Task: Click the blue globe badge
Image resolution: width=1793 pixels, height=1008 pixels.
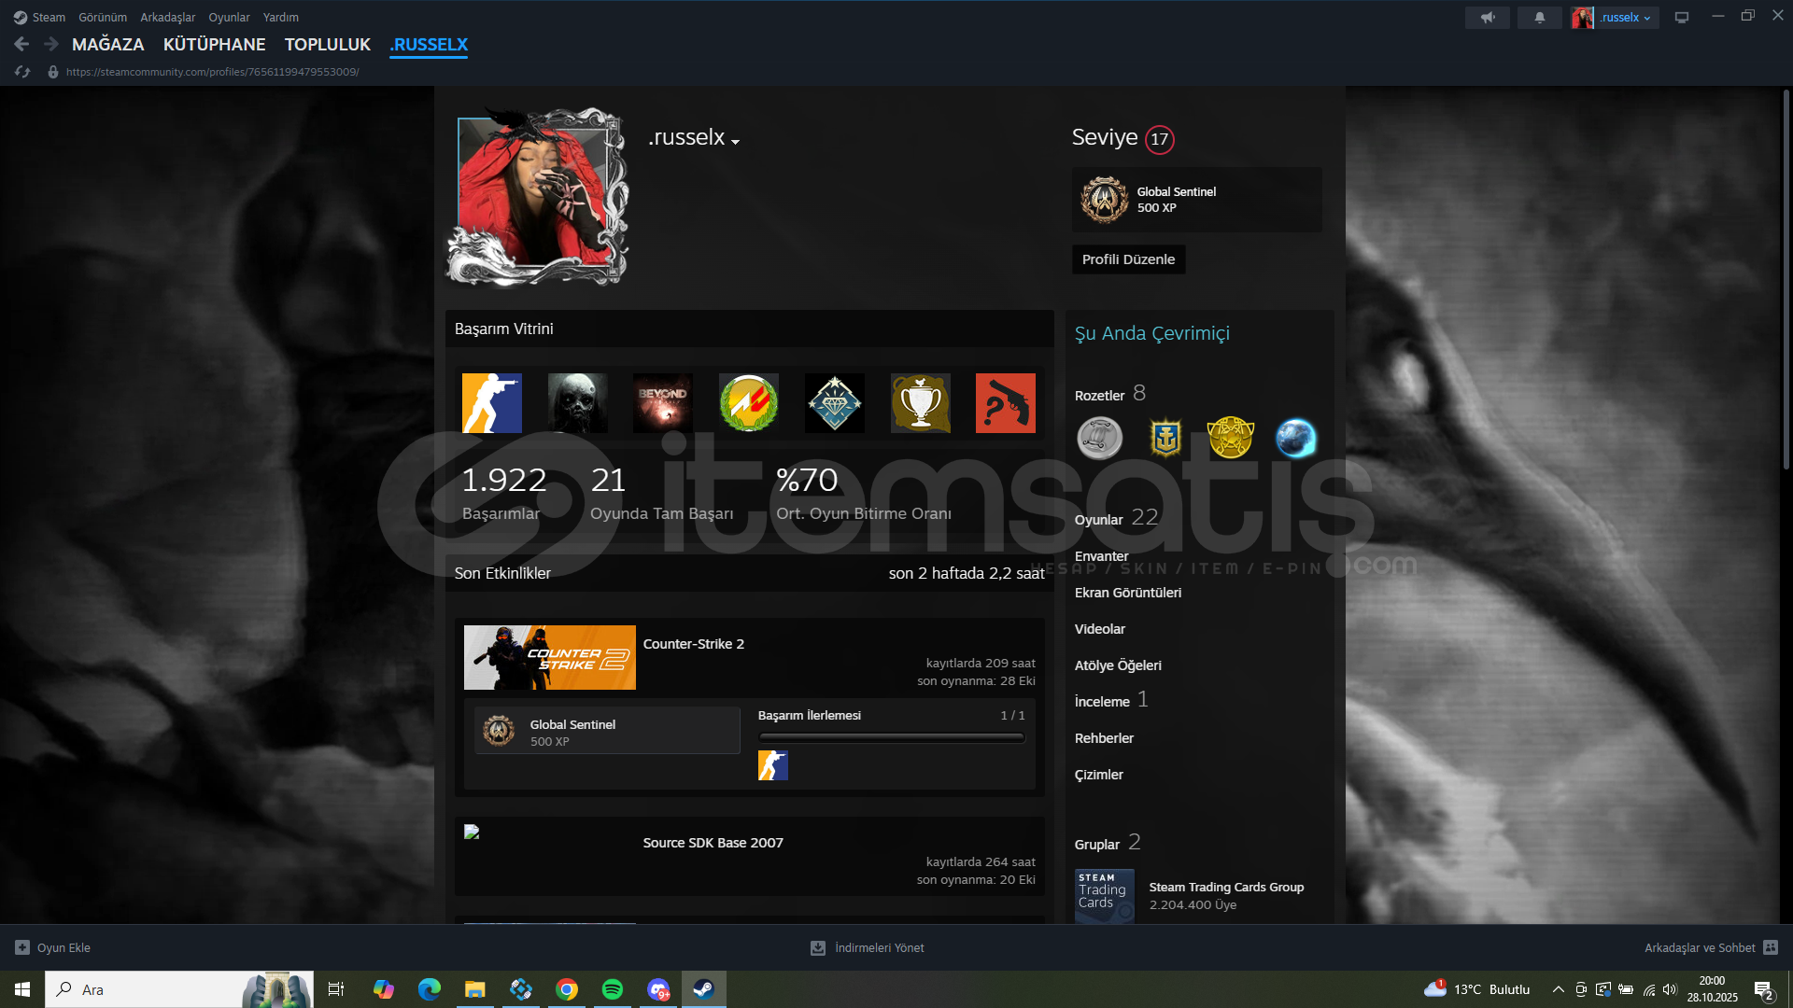Action: click(1295, 438)
